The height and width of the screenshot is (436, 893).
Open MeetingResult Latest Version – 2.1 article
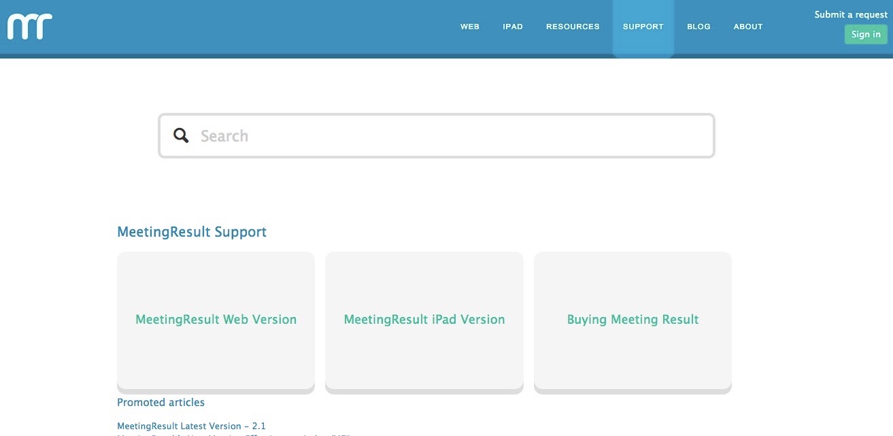191,426
